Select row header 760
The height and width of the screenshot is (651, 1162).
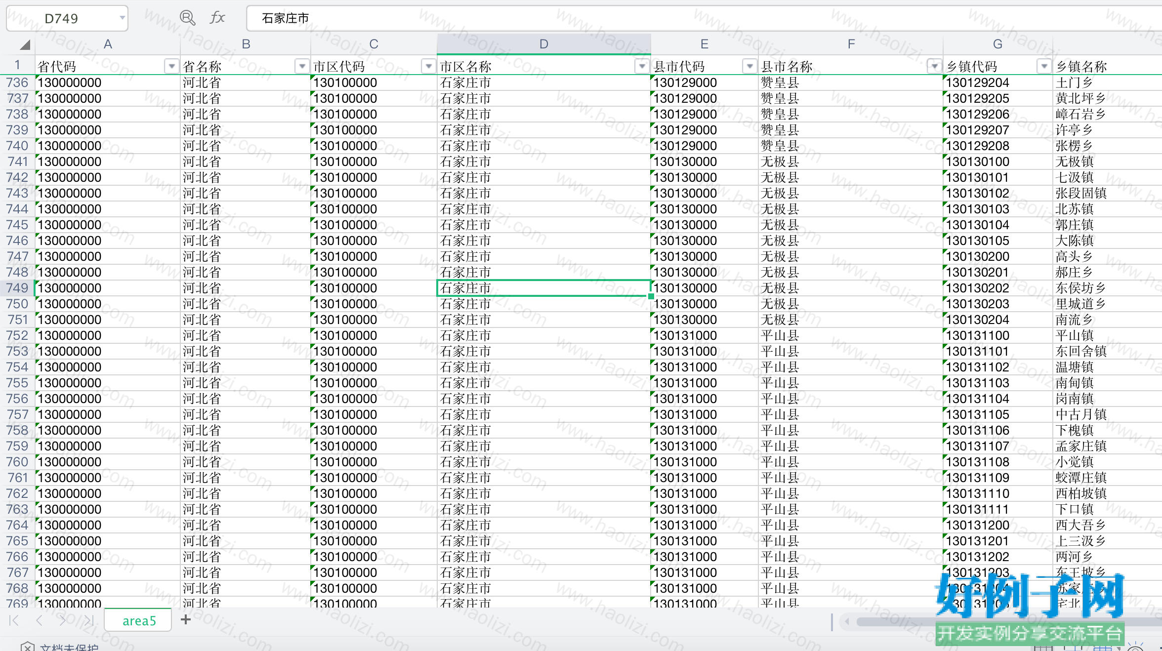[x=17, y=462]
